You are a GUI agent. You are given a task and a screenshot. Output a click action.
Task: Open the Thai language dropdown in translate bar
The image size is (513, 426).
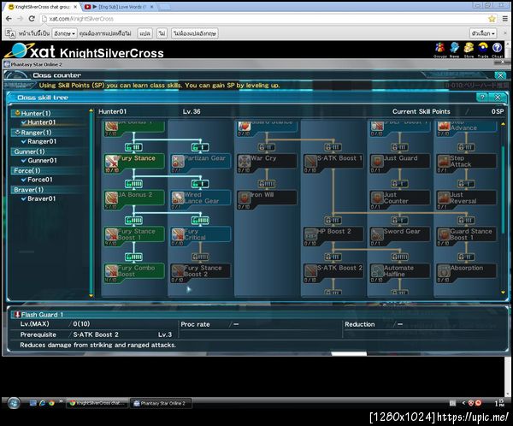[x=64, y=33]
